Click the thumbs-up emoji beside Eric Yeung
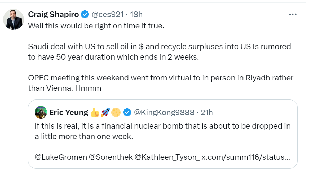This screenshot has height=174, width=309. point(94,112)
